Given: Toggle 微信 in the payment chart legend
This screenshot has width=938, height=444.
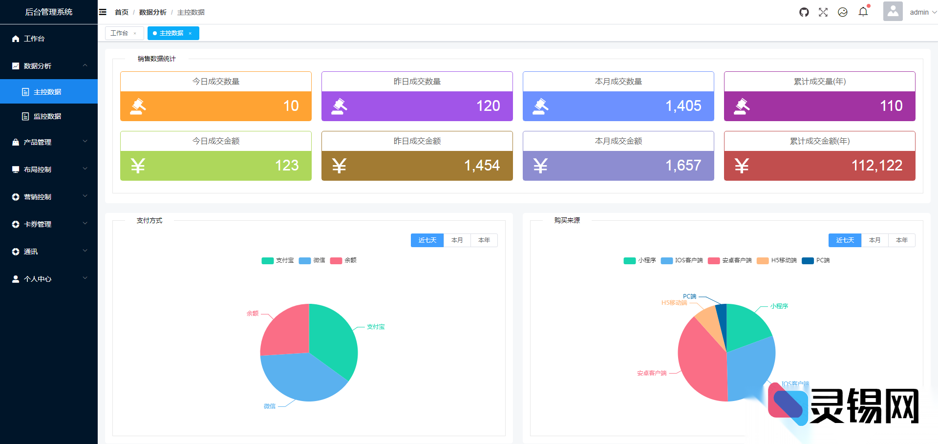Looking at the screenshot, I should [x=313, y=260].
